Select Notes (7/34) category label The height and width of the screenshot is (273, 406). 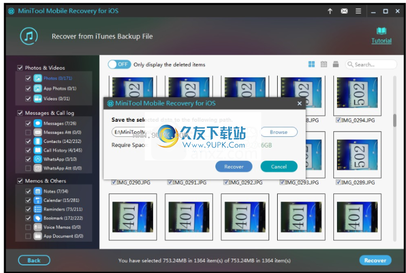tap(56, 191)
